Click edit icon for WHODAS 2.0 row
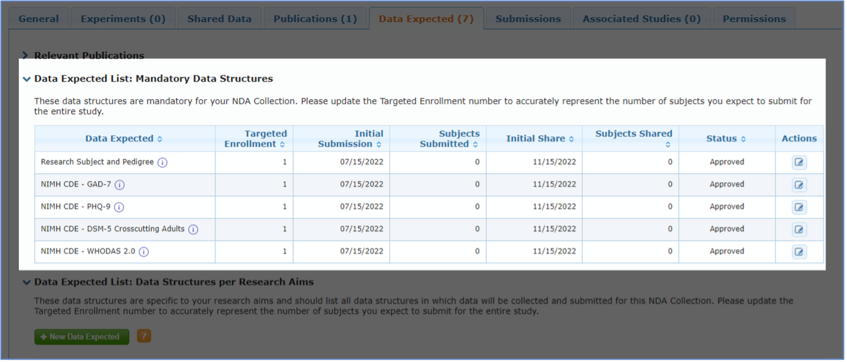This screenshot has width=847, height=362. [x=799, y=252]
